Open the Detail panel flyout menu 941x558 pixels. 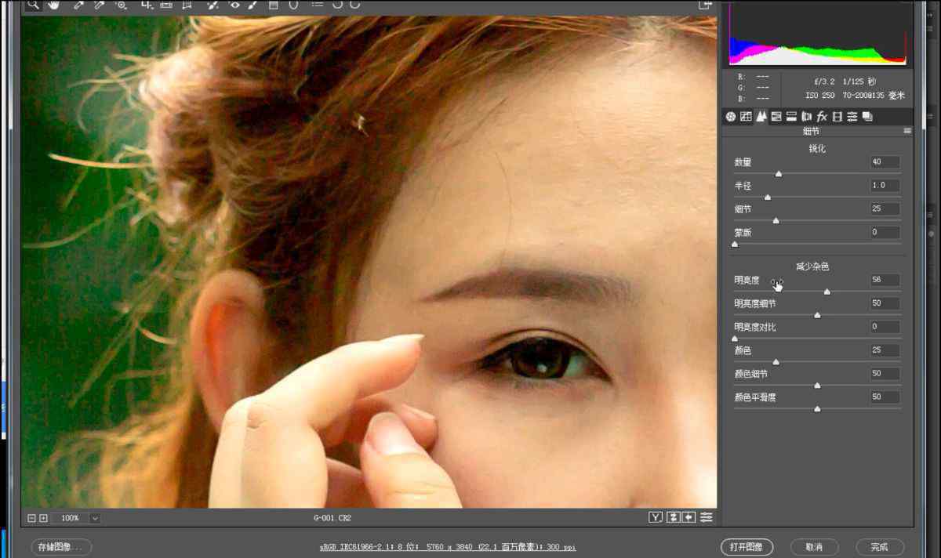click(x=907, y=132)
